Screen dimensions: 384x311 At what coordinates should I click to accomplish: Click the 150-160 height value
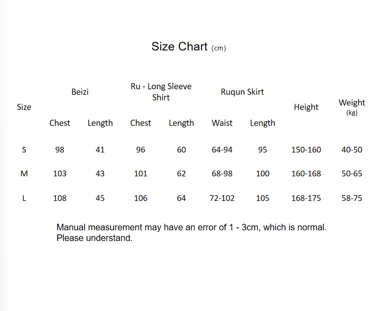click(306, 150)
